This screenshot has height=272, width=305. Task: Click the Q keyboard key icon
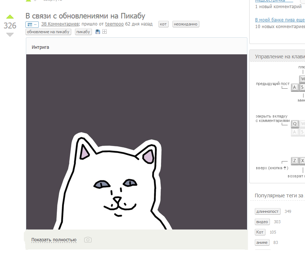point(295,124)
